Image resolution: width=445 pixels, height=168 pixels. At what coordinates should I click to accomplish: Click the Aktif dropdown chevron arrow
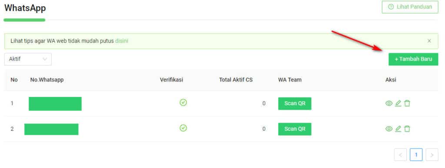tap(45, 59)
